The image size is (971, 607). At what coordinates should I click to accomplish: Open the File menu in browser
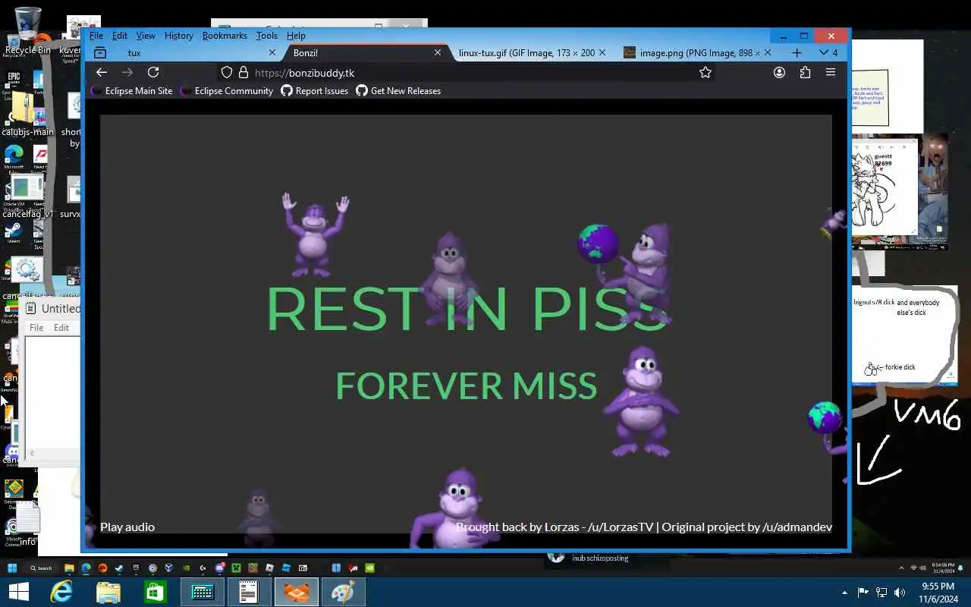(96, 36)
